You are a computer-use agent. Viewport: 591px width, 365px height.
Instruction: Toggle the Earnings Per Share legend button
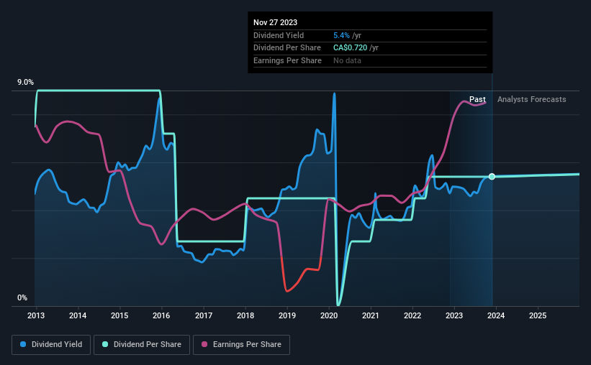242,345
